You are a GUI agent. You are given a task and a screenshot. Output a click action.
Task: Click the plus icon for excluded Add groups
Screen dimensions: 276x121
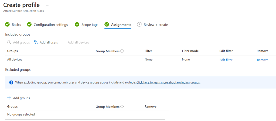9,98
